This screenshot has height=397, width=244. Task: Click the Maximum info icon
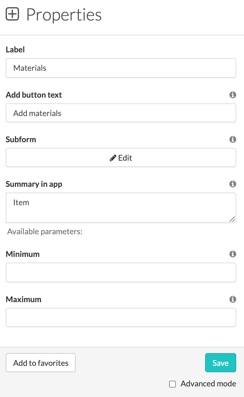233,299
